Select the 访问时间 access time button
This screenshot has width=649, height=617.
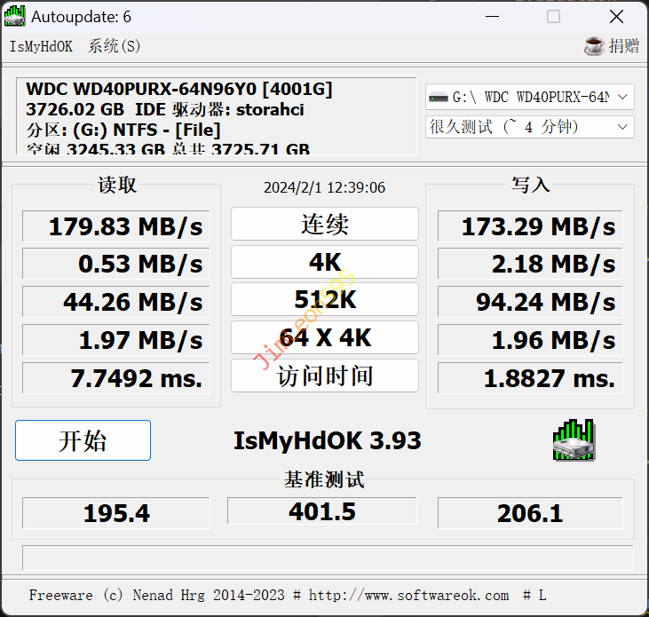coord(325,376)
